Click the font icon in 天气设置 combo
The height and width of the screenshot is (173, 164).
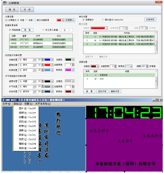(20, 86)
